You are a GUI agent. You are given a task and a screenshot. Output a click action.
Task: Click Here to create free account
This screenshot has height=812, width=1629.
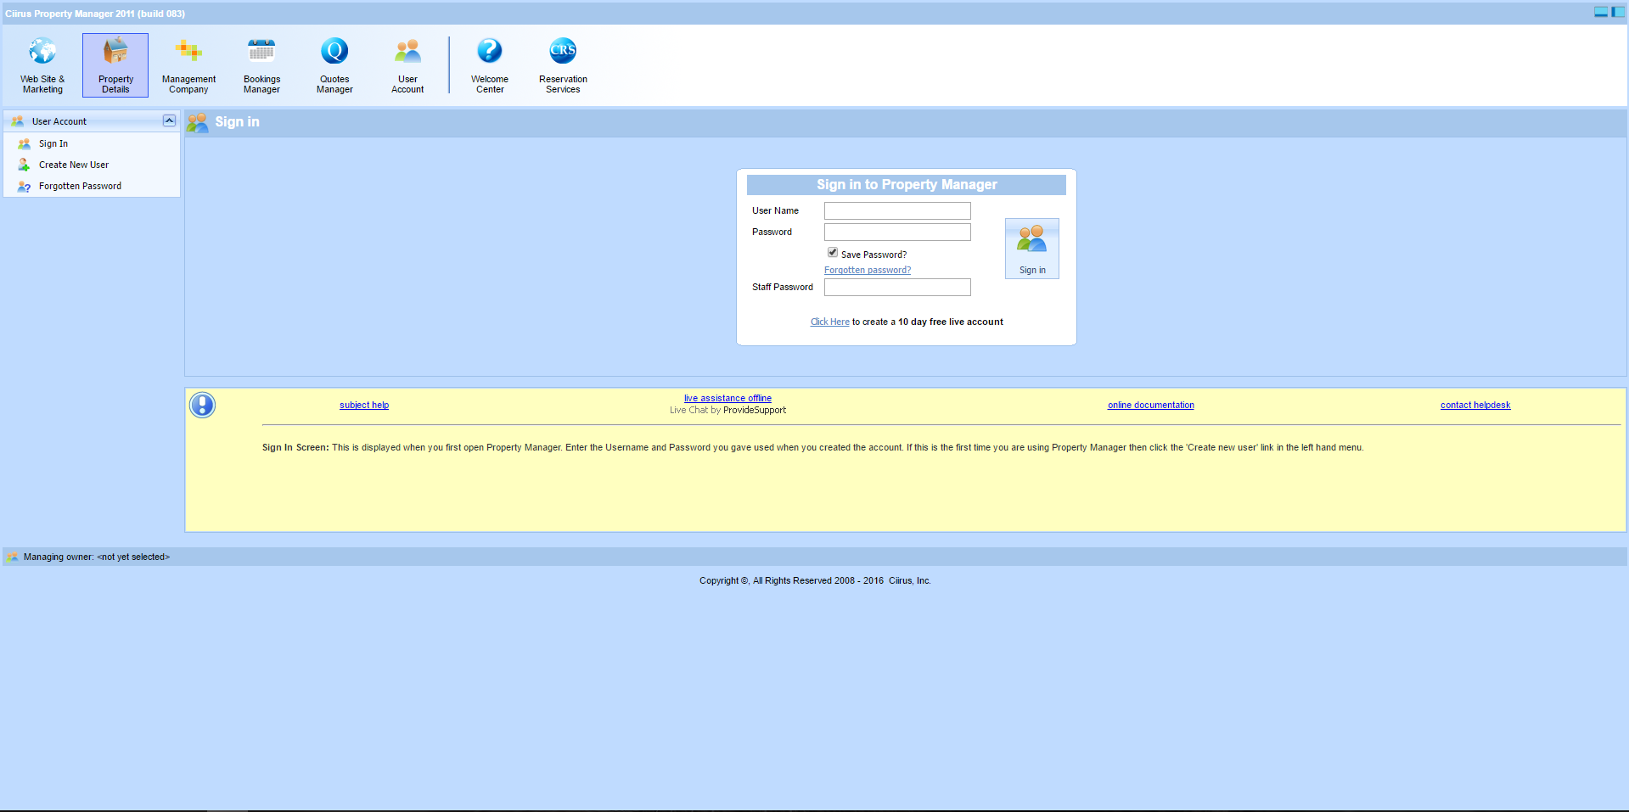pos(829,322)
